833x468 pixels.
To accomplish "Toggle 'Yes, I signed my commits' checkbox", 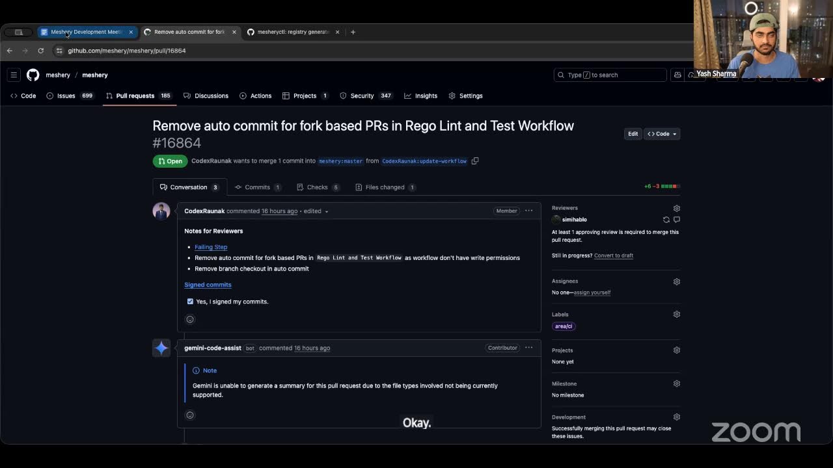I will (190, 302).
